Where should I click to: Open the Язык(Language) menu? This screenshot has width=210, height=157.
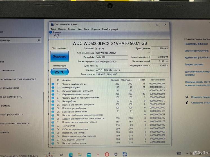tap(110, 29)
